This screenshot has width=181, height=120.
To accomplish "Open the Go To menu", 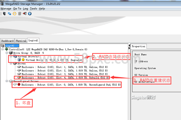I will 17,8.
